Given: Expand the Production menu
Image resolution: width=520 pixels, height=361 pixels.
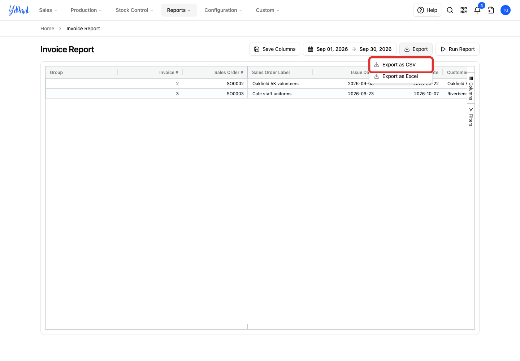Looking at the screenshot, I should (86, 10).
